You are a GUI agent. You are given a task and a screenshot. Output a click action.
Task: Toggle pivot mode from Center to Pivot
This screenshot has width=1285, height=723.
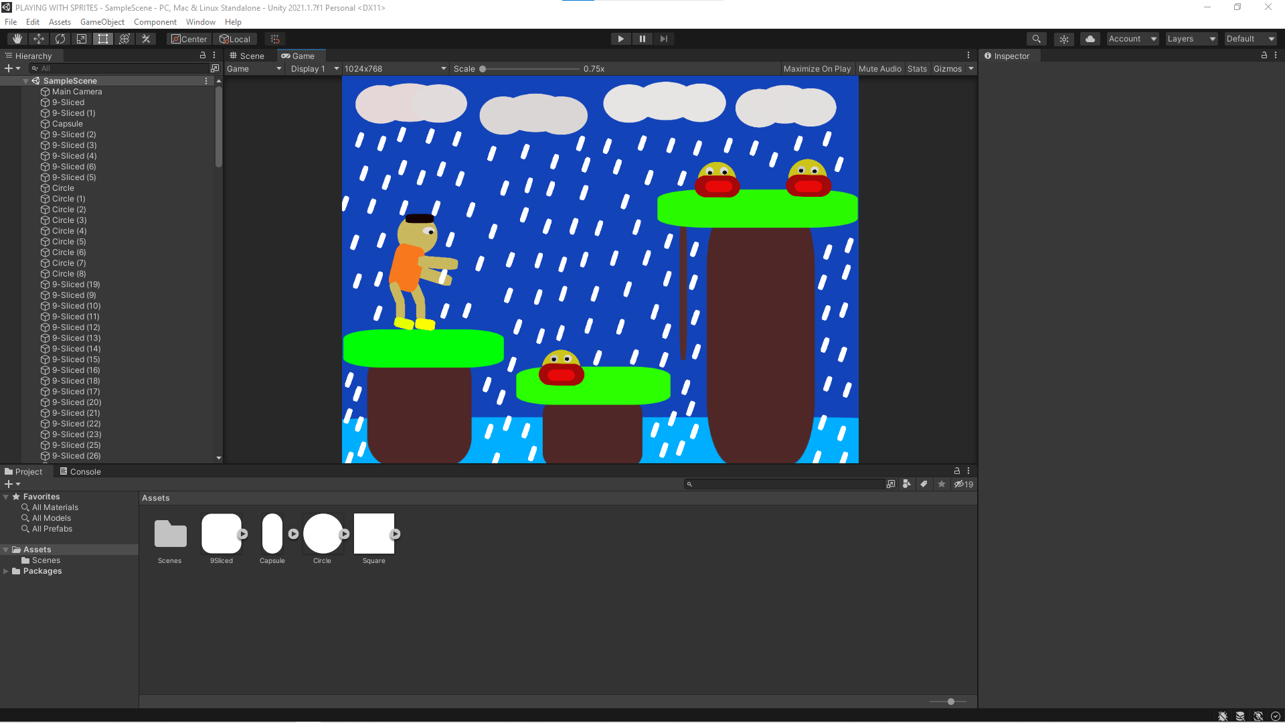(x=189, y=38)
